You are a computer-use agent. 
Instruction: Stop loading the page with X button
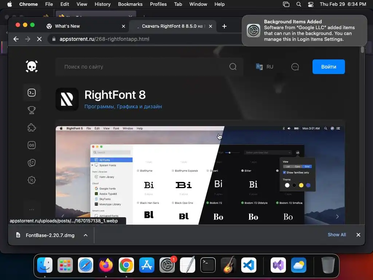pyautogui.click(x=39, y=39)
